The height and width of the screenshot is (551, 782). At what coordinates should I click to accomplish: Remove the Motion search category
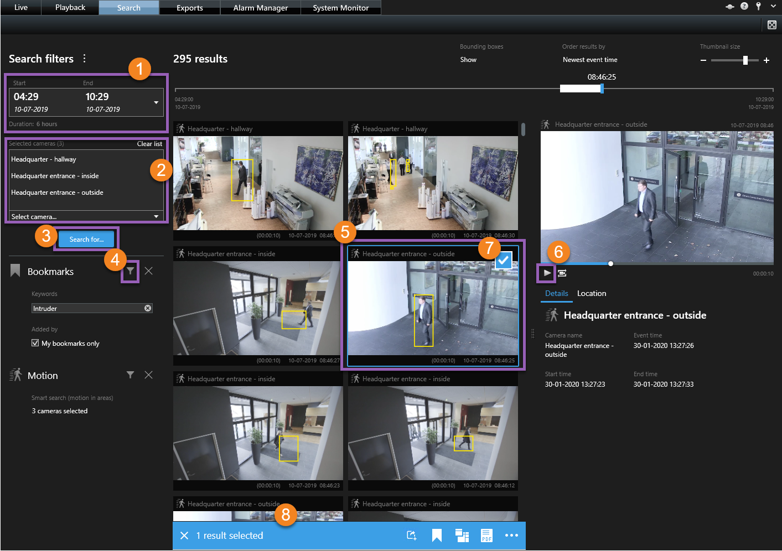[148, 375]
